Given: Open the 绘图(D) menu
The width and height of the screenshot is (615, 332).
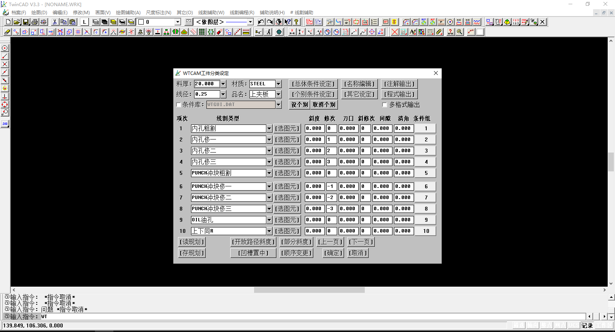Looking at the screenshot, I should point(39,13).
